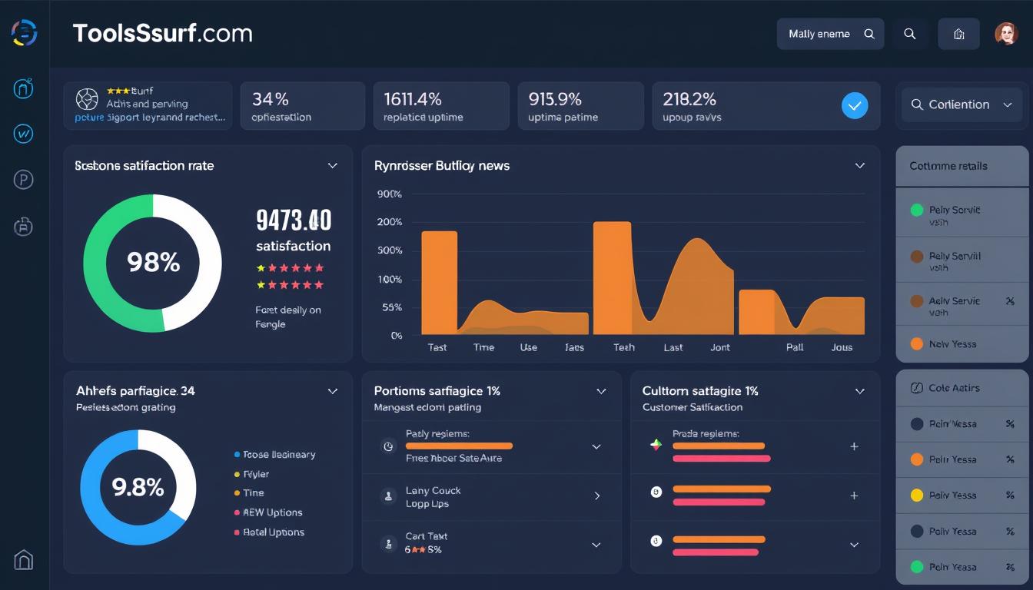Image resolution: width=1033 pixels, height=590 pixels.
Task: Collapse the Portioms sarfiagice panel chevron
Action: coord(601,391)
